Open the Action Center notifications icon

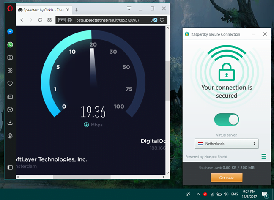click(265, 194)
